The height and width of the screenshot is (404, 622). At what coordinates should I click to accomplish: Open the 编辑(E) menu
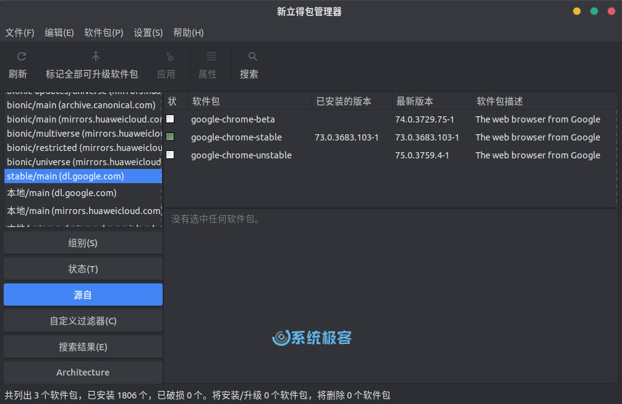59,33
